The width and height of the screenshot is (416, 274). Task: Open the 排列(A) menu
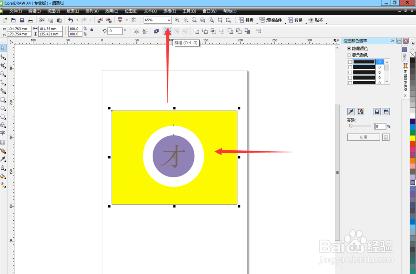92,11
